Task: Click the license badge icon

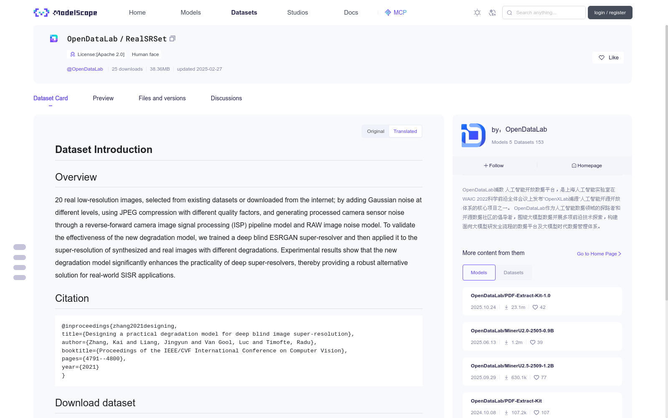Action: pos(73,54)
